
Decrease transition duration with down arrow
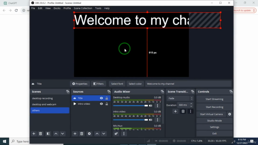tap(191, 106)
